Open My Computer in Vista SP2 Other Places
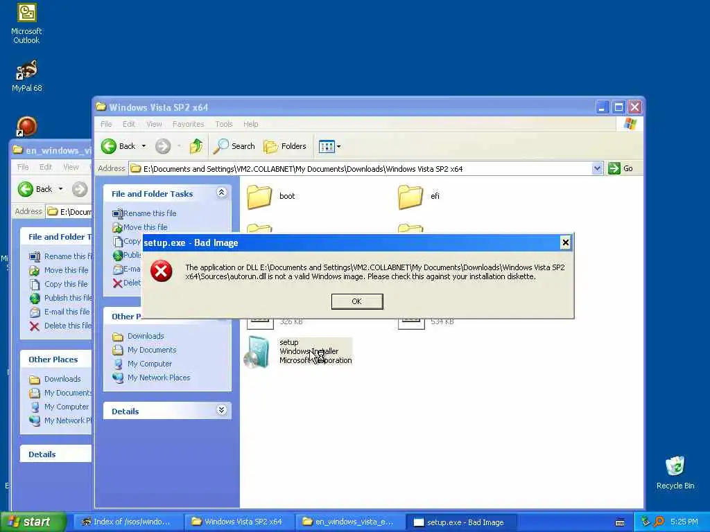Screen dimensions: 710x532 (x=142, y=364)
